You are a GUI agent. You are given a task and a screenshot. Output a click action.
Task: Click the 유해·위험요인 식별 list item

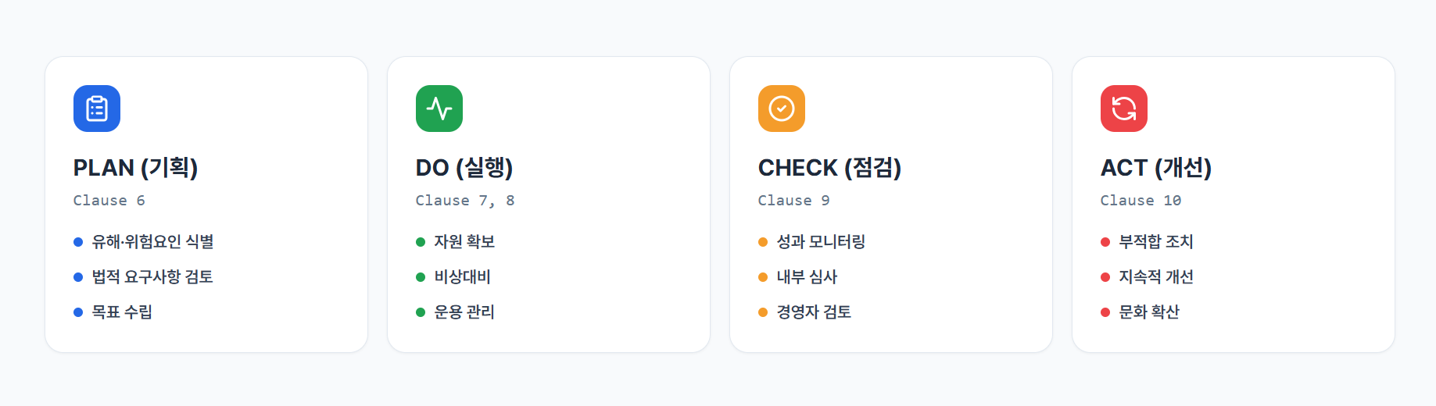(x=152, y=242)
